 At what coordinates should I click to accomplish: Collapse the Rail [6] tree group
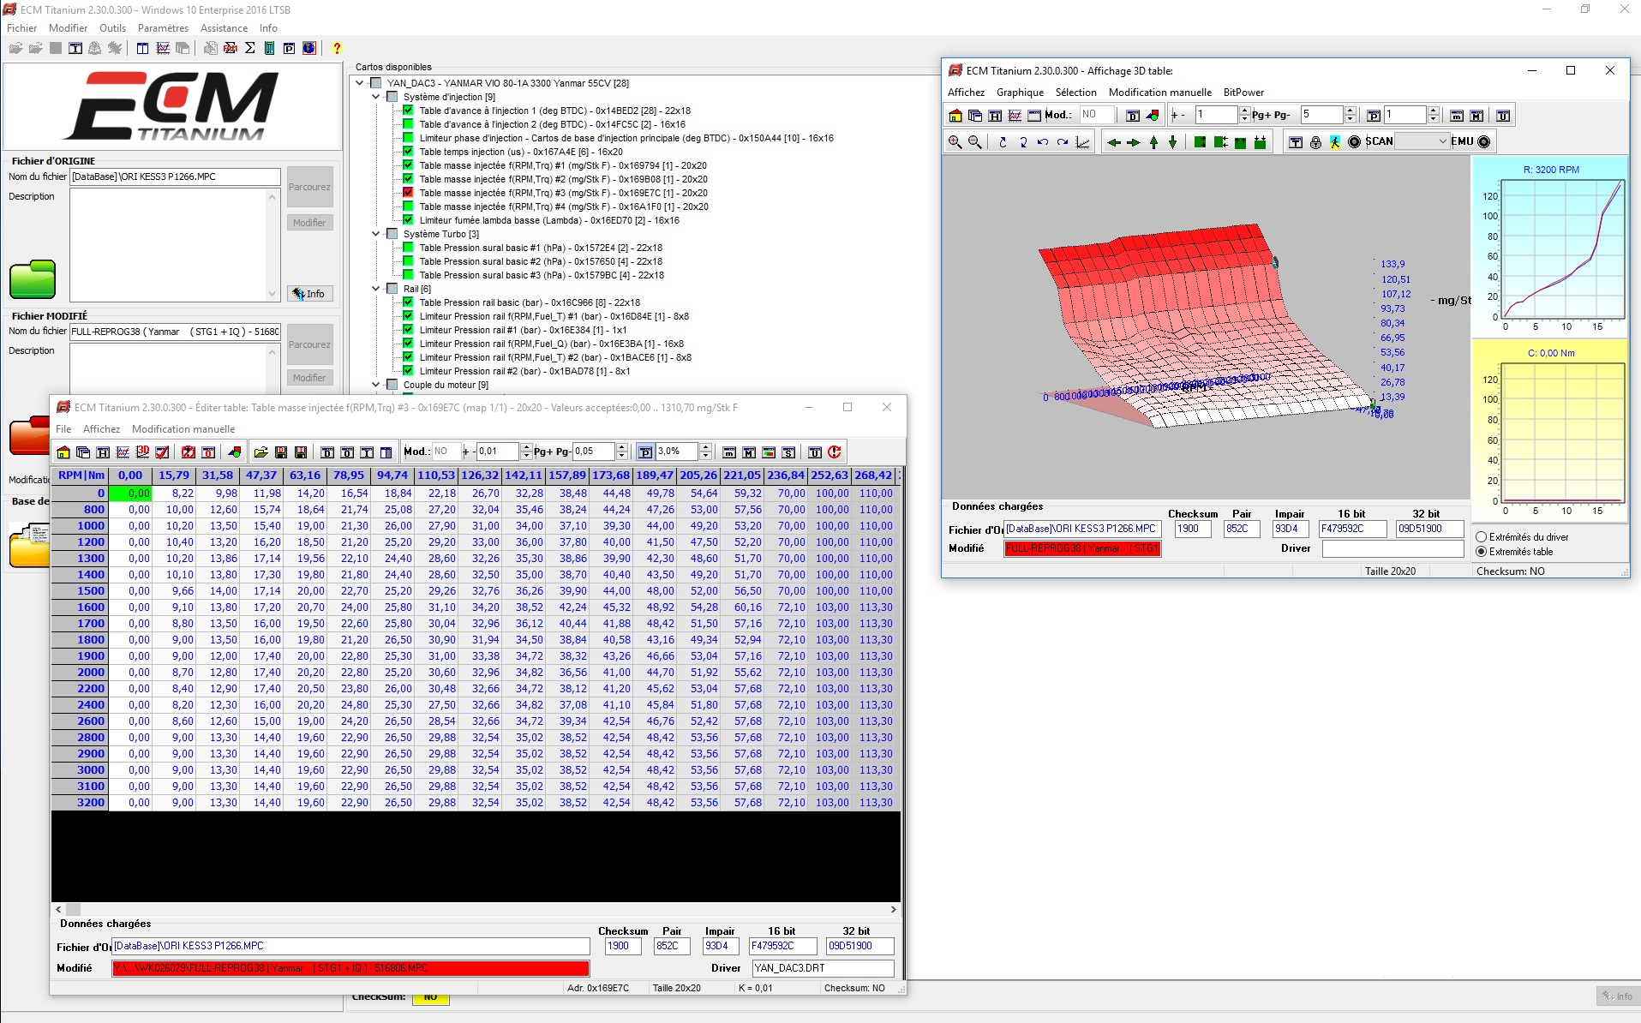[375, 289]
